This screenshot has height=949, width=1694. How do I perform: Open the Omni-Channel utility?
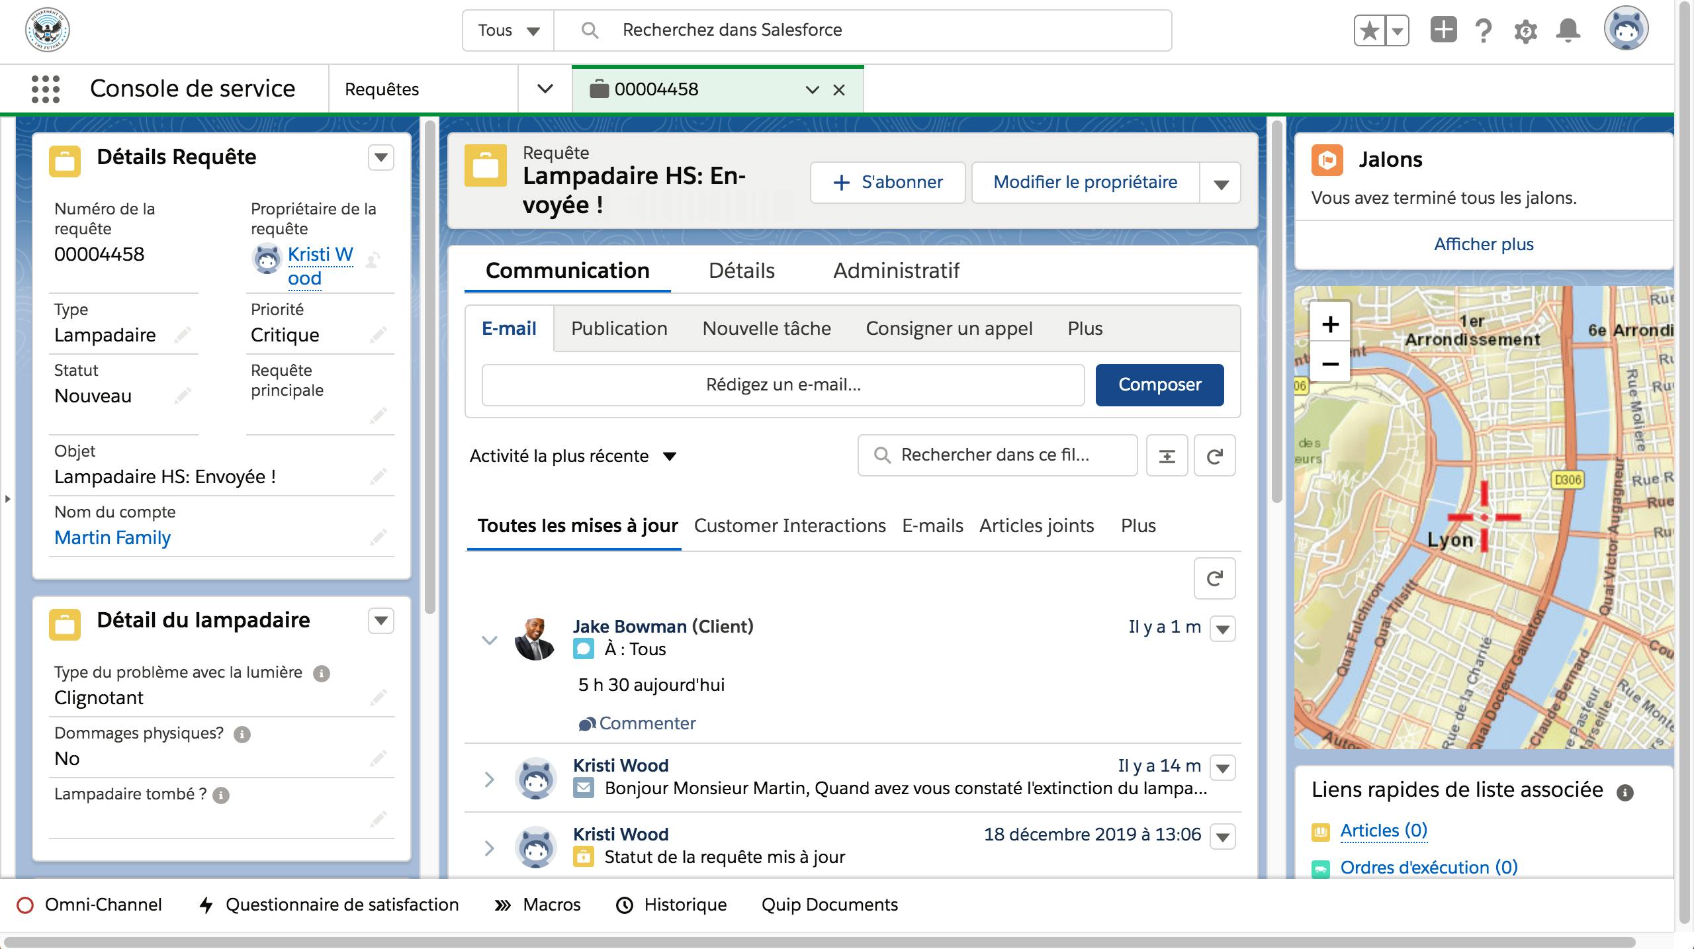point(89,905)
